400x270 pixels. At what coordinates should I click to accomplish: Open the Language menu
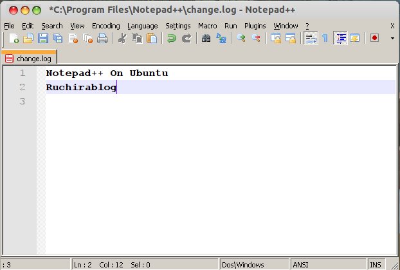[143, 26]
